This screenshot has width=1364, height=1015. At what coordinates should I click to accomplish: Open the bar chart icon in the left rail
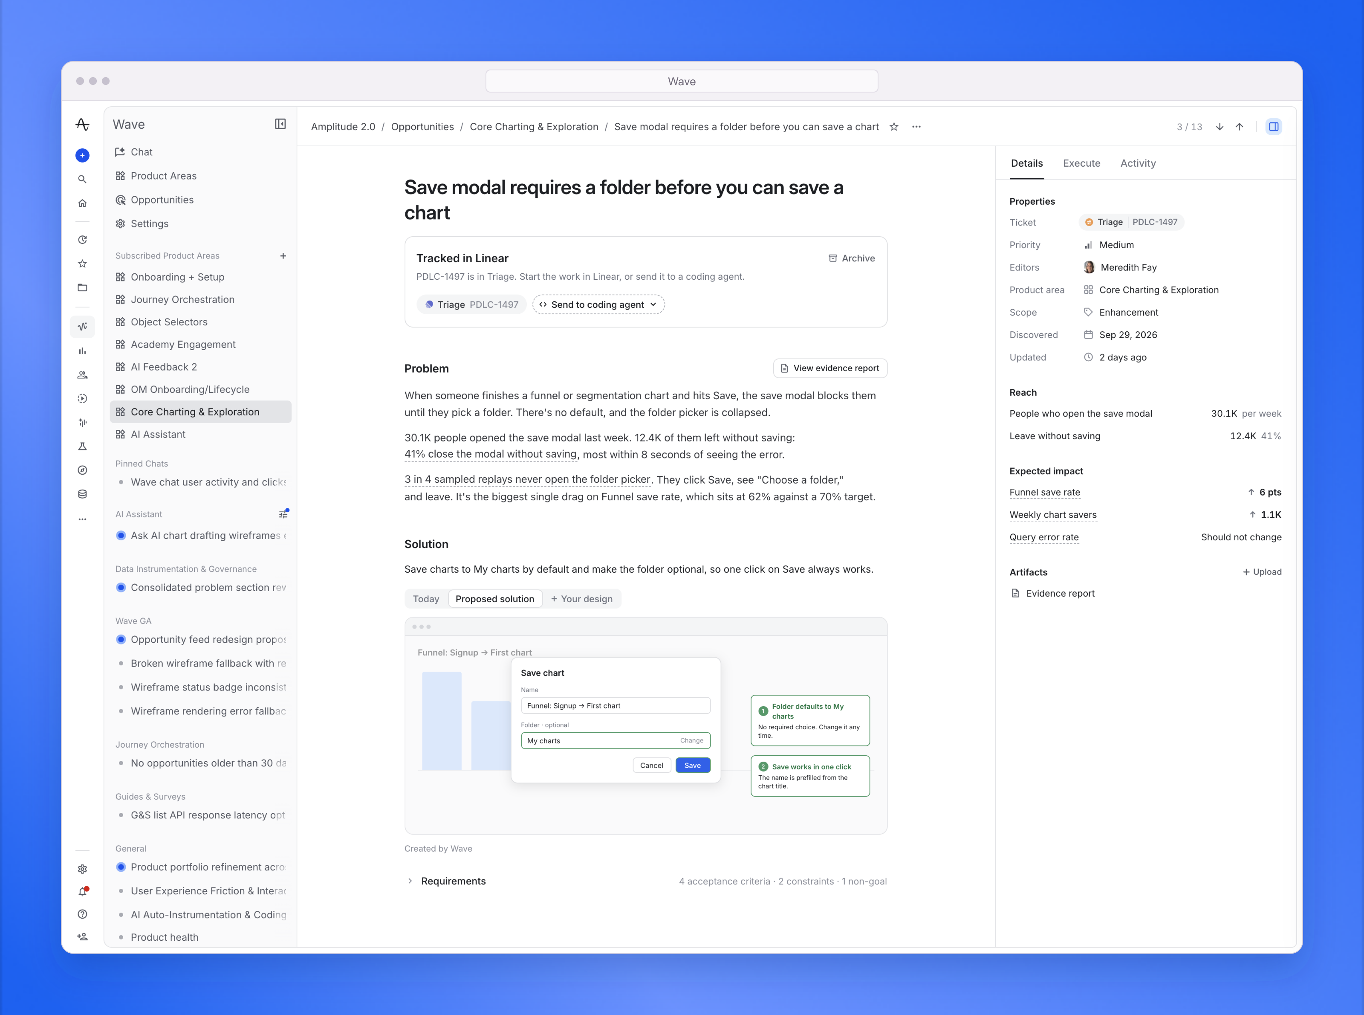[x=82, y=351]
